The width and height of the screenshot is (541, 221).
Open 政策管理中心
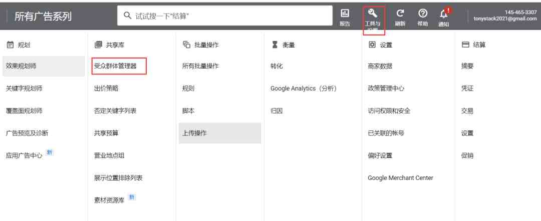coord(386,88)
